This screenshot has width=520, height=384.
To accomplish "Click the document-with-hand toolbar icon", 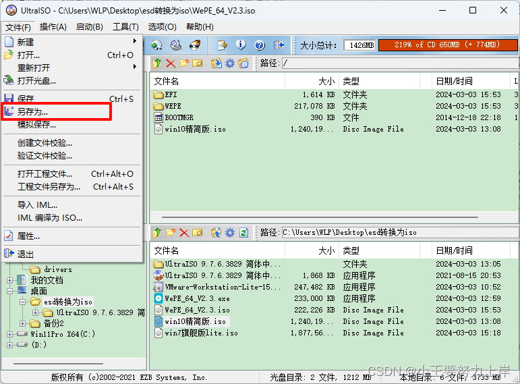I will 222,45.
